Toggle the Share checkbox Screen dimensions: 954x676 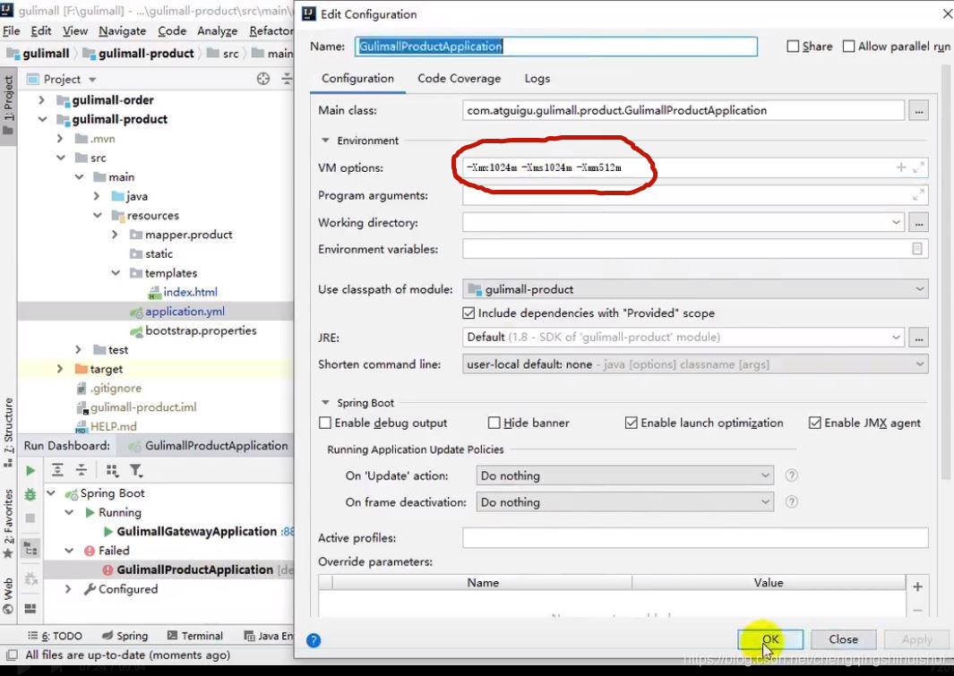click(x=793, y=47)
